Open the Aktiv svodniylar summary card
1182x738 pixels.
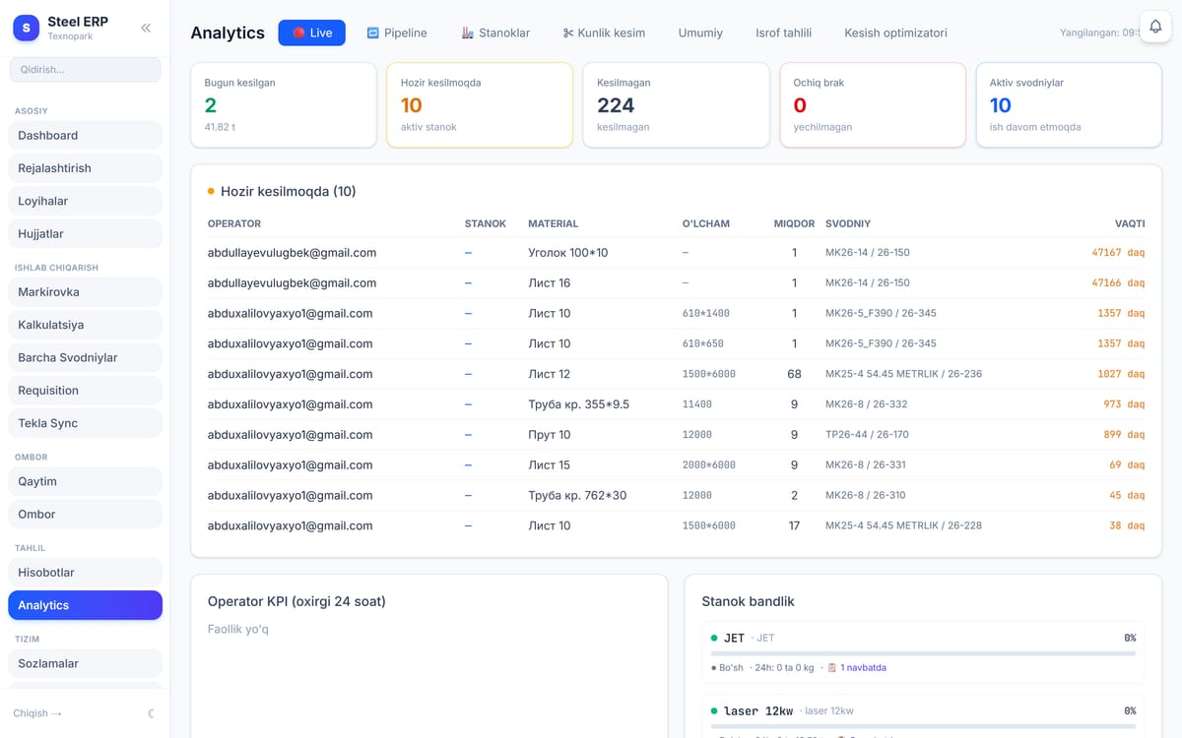click(1069, 105)
